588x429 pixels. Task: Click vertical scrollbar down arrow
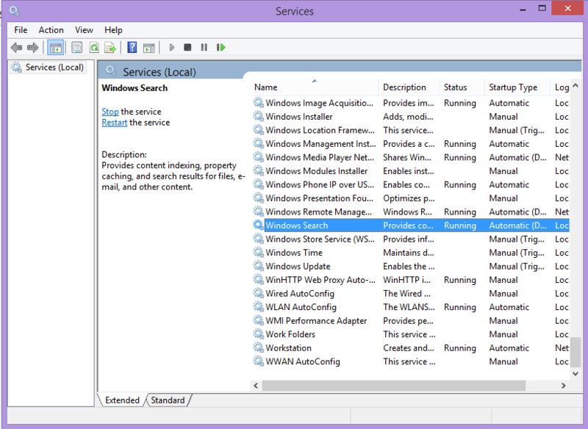[x=576, y=373]
